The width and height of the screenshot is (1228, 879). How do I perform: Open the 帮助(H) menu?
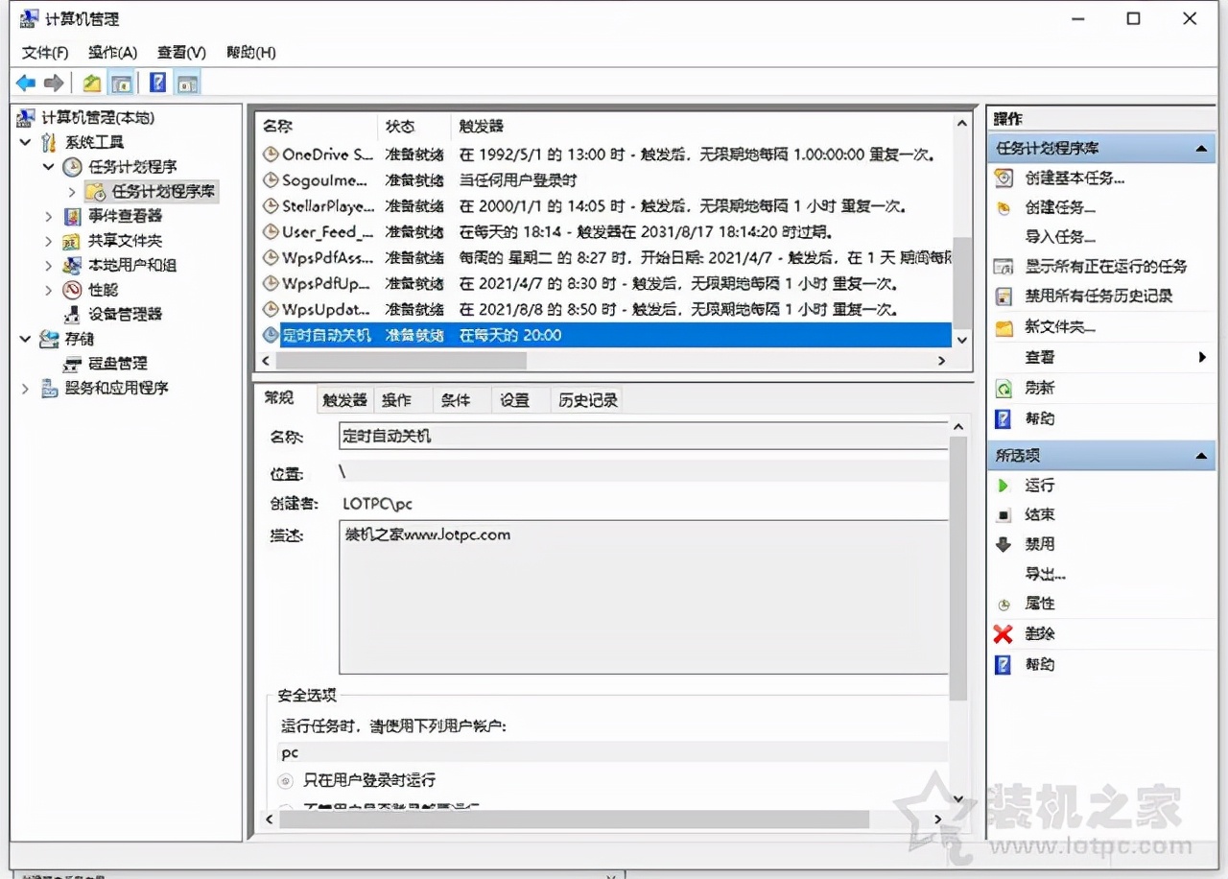(x=251, y=52)
